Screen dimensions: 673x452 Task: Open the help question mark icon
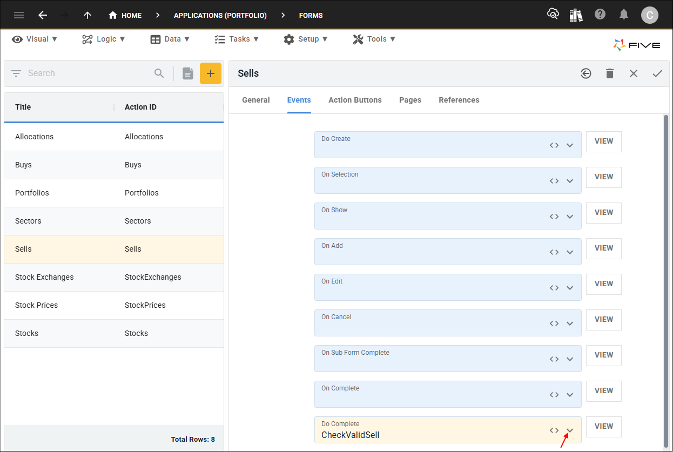point(600,15)
